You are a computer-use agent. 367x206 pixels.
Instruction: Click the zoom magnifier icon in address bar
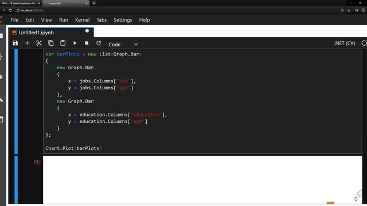click(x=342, y=10)
